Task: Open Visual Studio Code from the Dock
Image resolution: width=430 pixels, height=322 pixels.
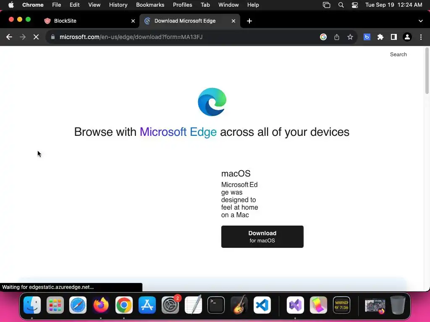Action: tap(262, 305)
